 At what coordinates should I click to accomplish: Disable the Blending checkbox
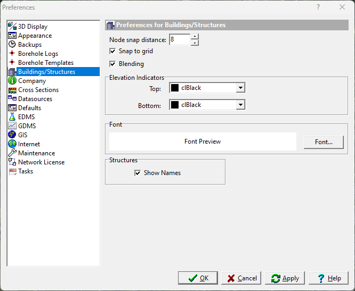click(112, 64)
